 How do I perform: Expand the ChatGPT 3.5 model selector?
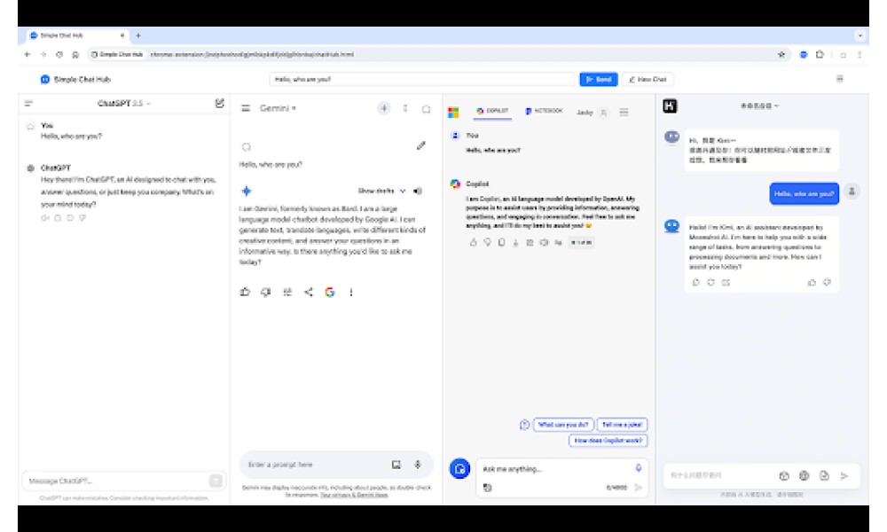click(124, 104)
